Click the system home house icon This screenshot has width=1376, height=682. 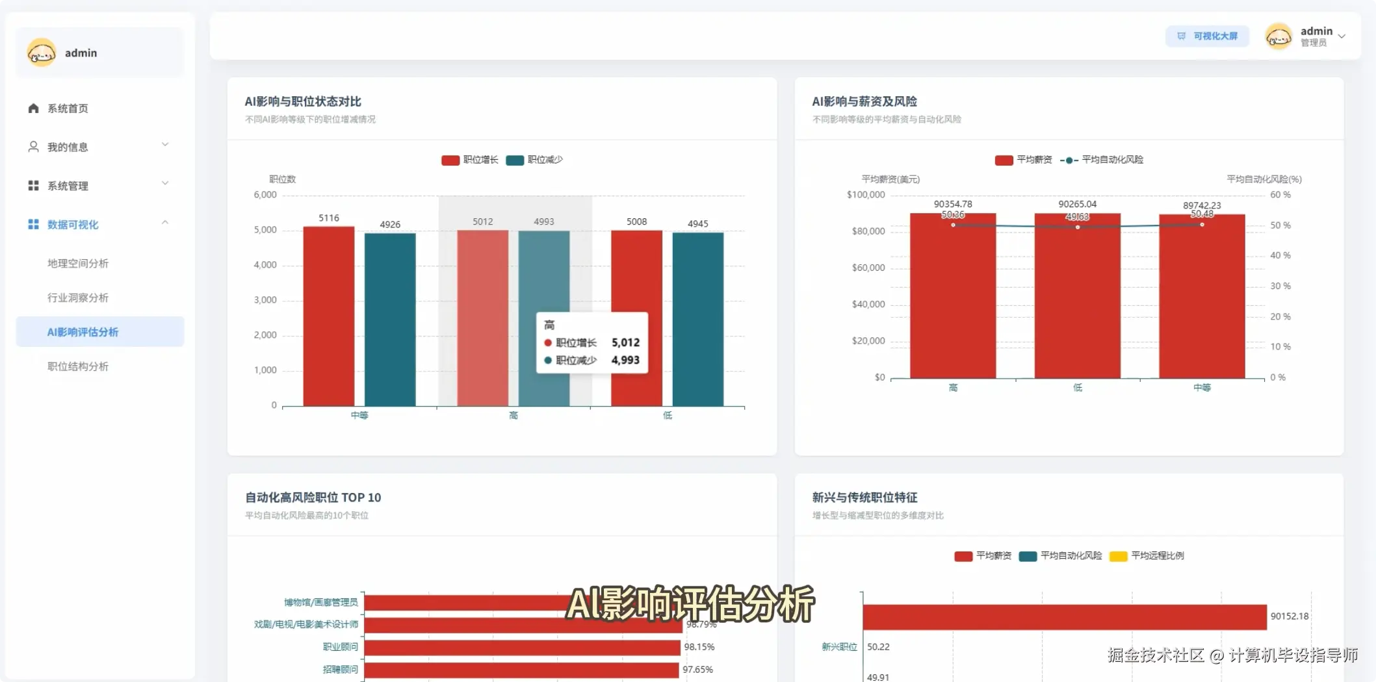point(33,108)
